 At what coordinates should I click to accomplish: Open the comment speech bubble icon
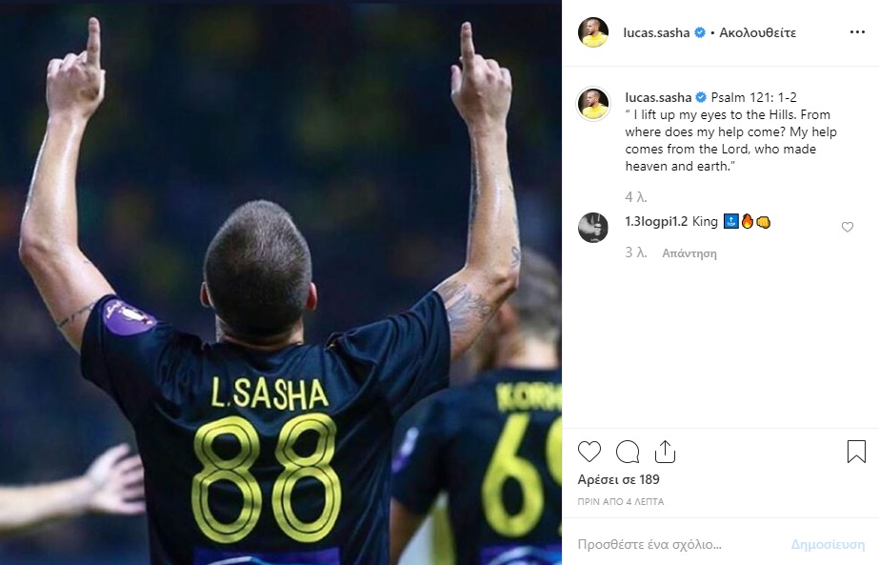tap(628, 452)
